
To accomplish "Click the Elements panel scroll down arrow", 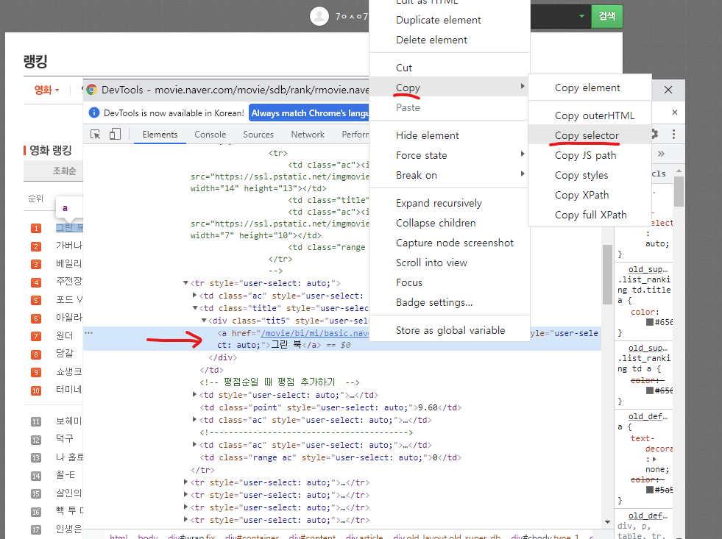I will (607, 522).
